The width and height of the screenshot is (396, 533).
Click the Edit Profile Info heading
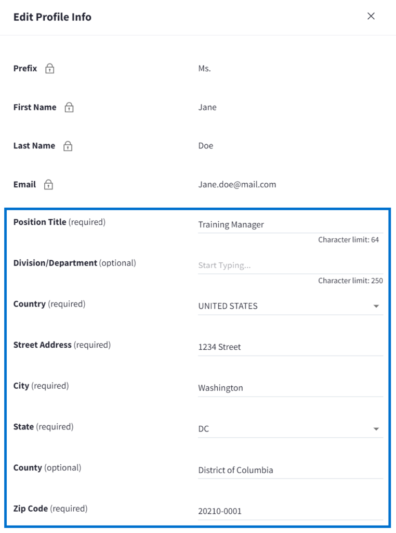pos(52,17)
